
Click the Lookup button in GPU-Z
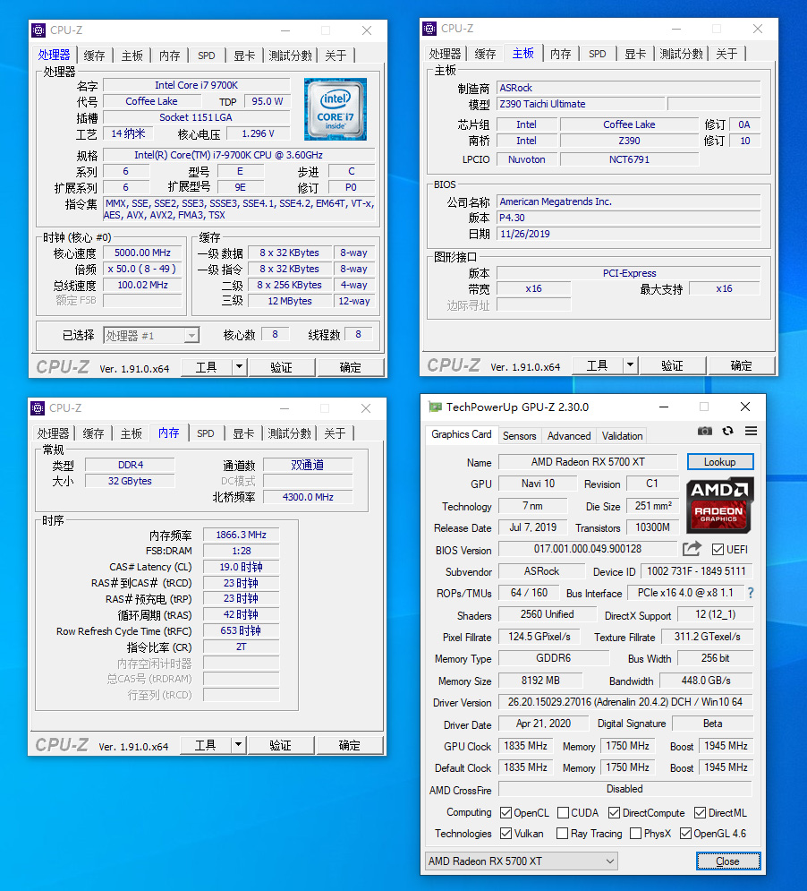720,461
